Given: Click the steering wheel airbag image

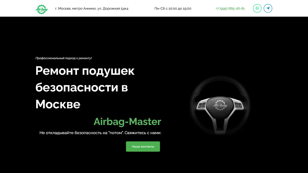Looking at the screenshot, I should 220,105.
